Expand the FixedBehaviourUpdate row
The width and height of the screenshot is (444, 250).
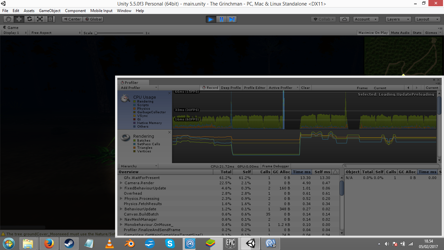point(121,188)
